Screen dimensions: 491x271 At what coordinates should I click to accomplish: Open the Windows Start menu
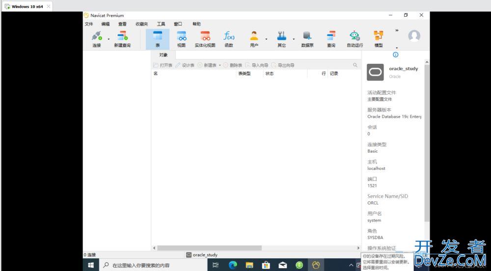point(91,265)
